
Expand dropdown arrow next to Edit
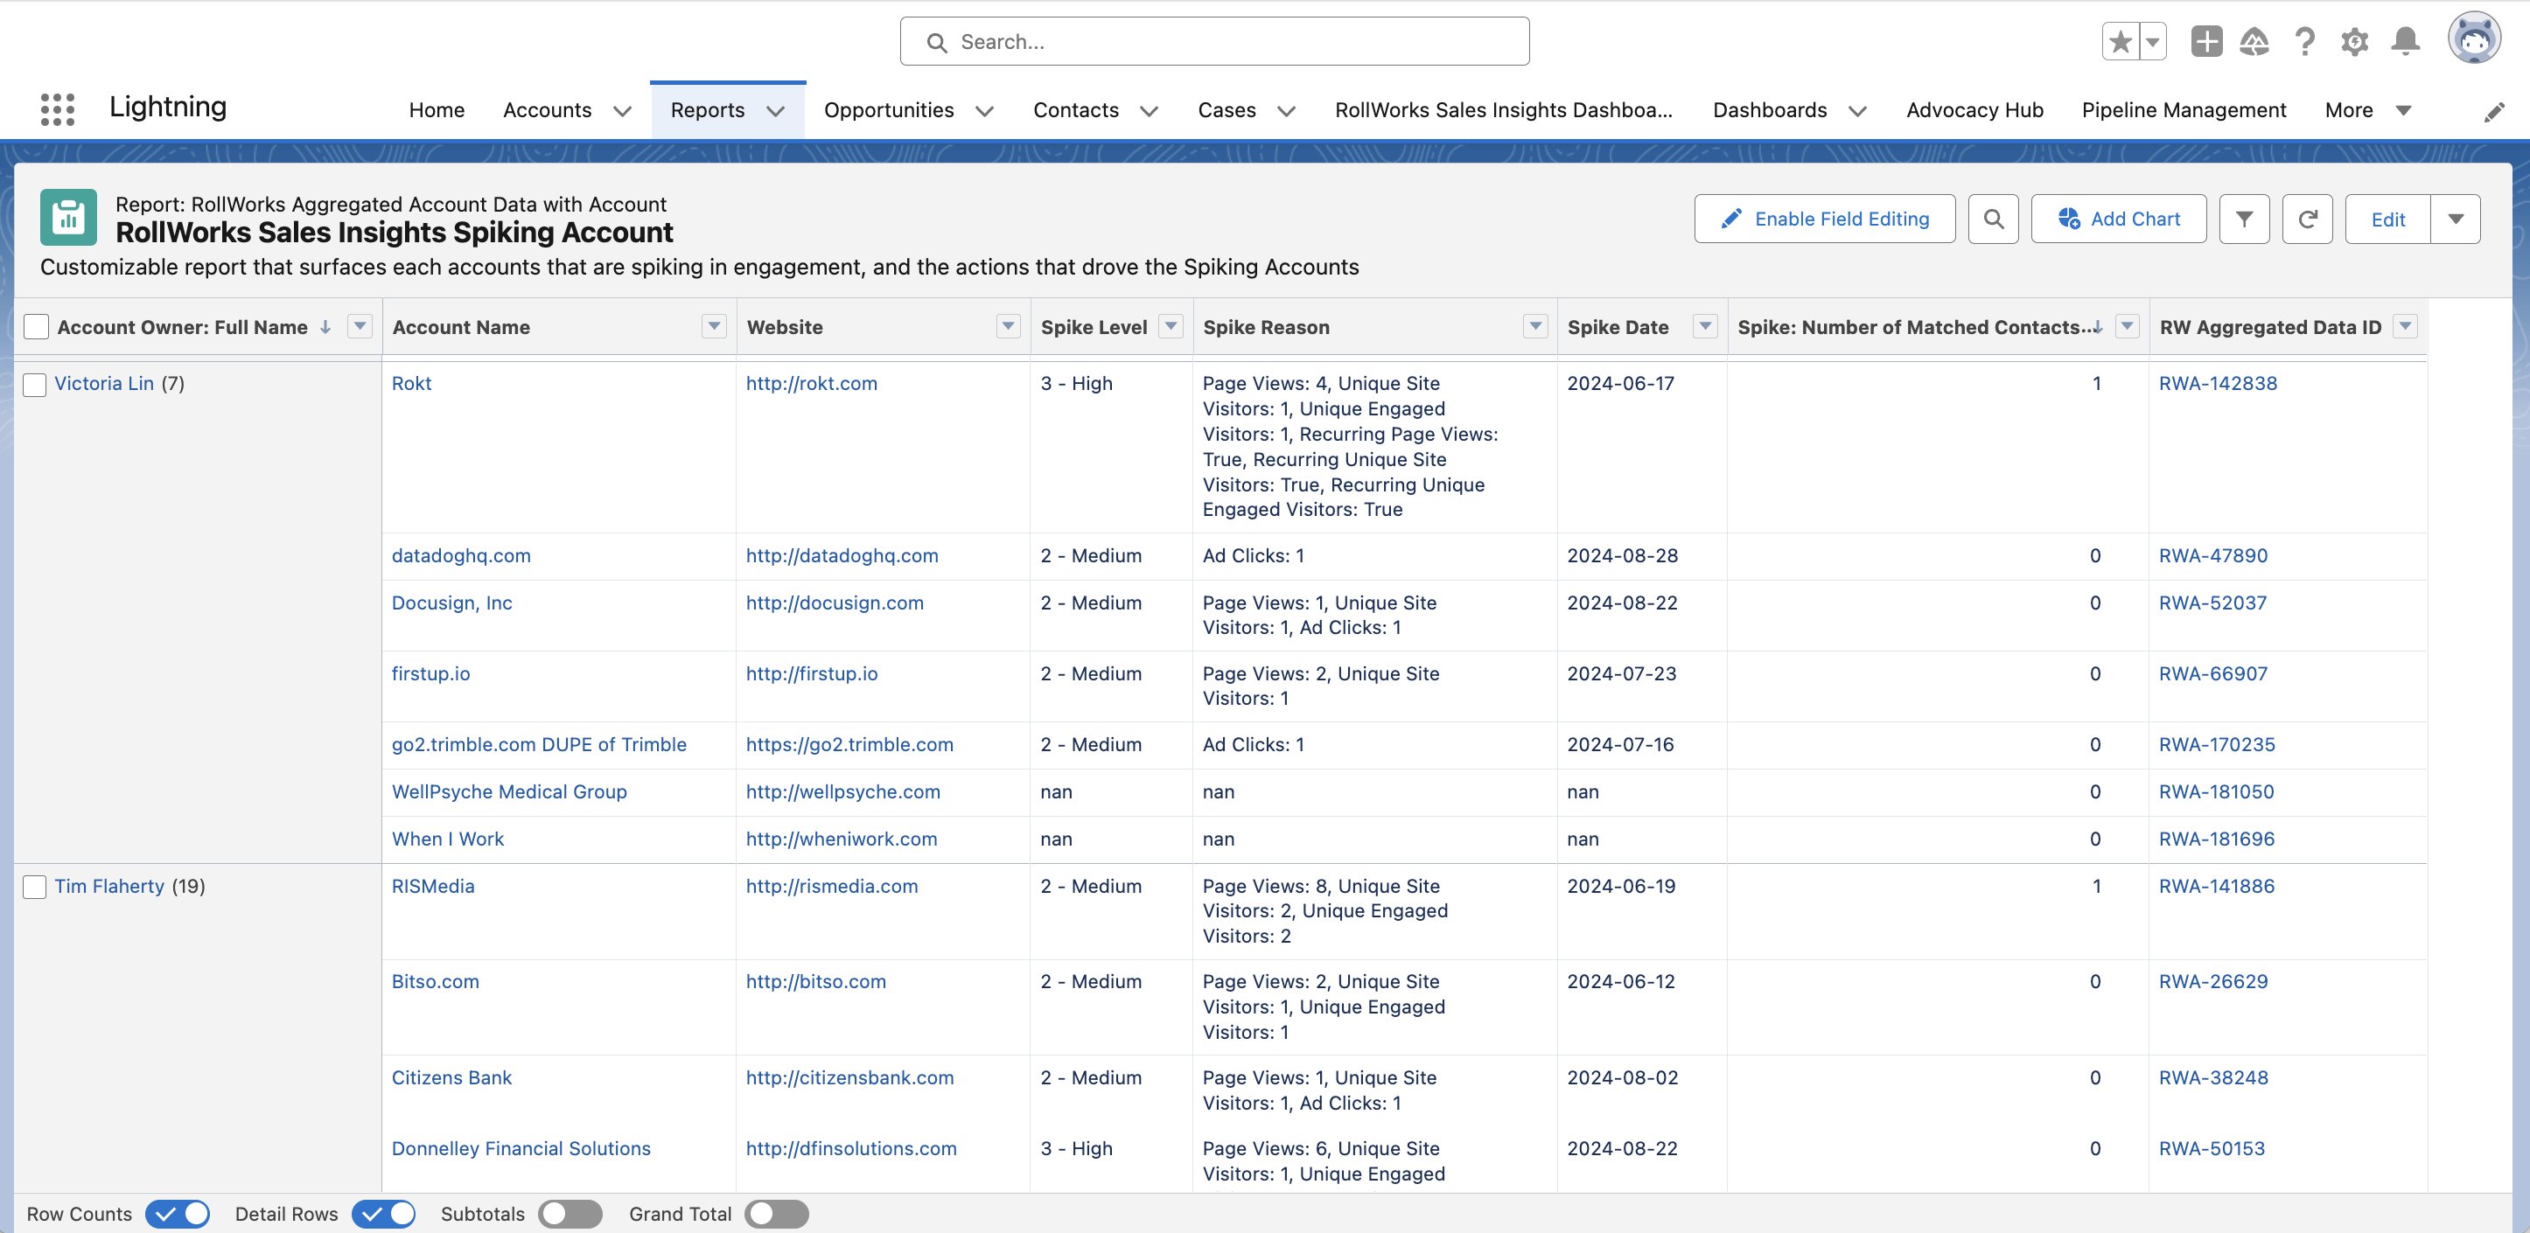click(2456, 219)
